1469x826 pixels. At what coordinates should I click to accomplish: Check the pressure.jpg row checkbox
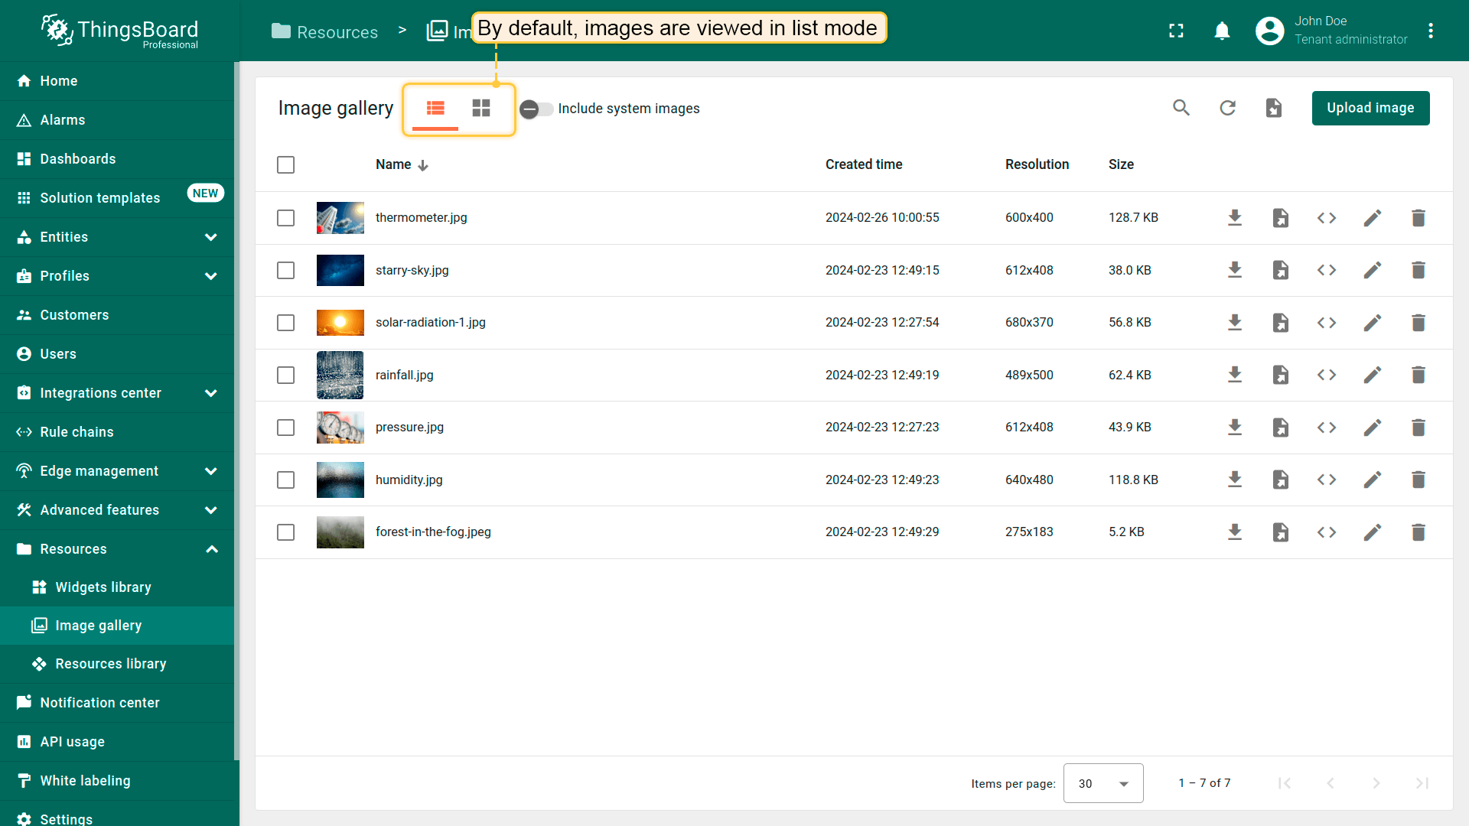tap(285, 428)
